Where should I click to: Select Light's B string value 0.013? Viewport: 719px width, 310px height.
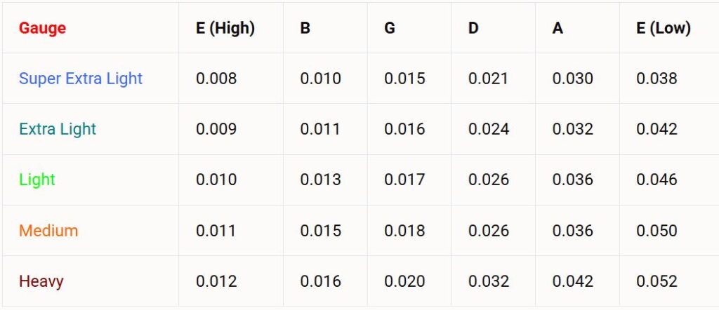pyautogui.click(x=320, y=180)
